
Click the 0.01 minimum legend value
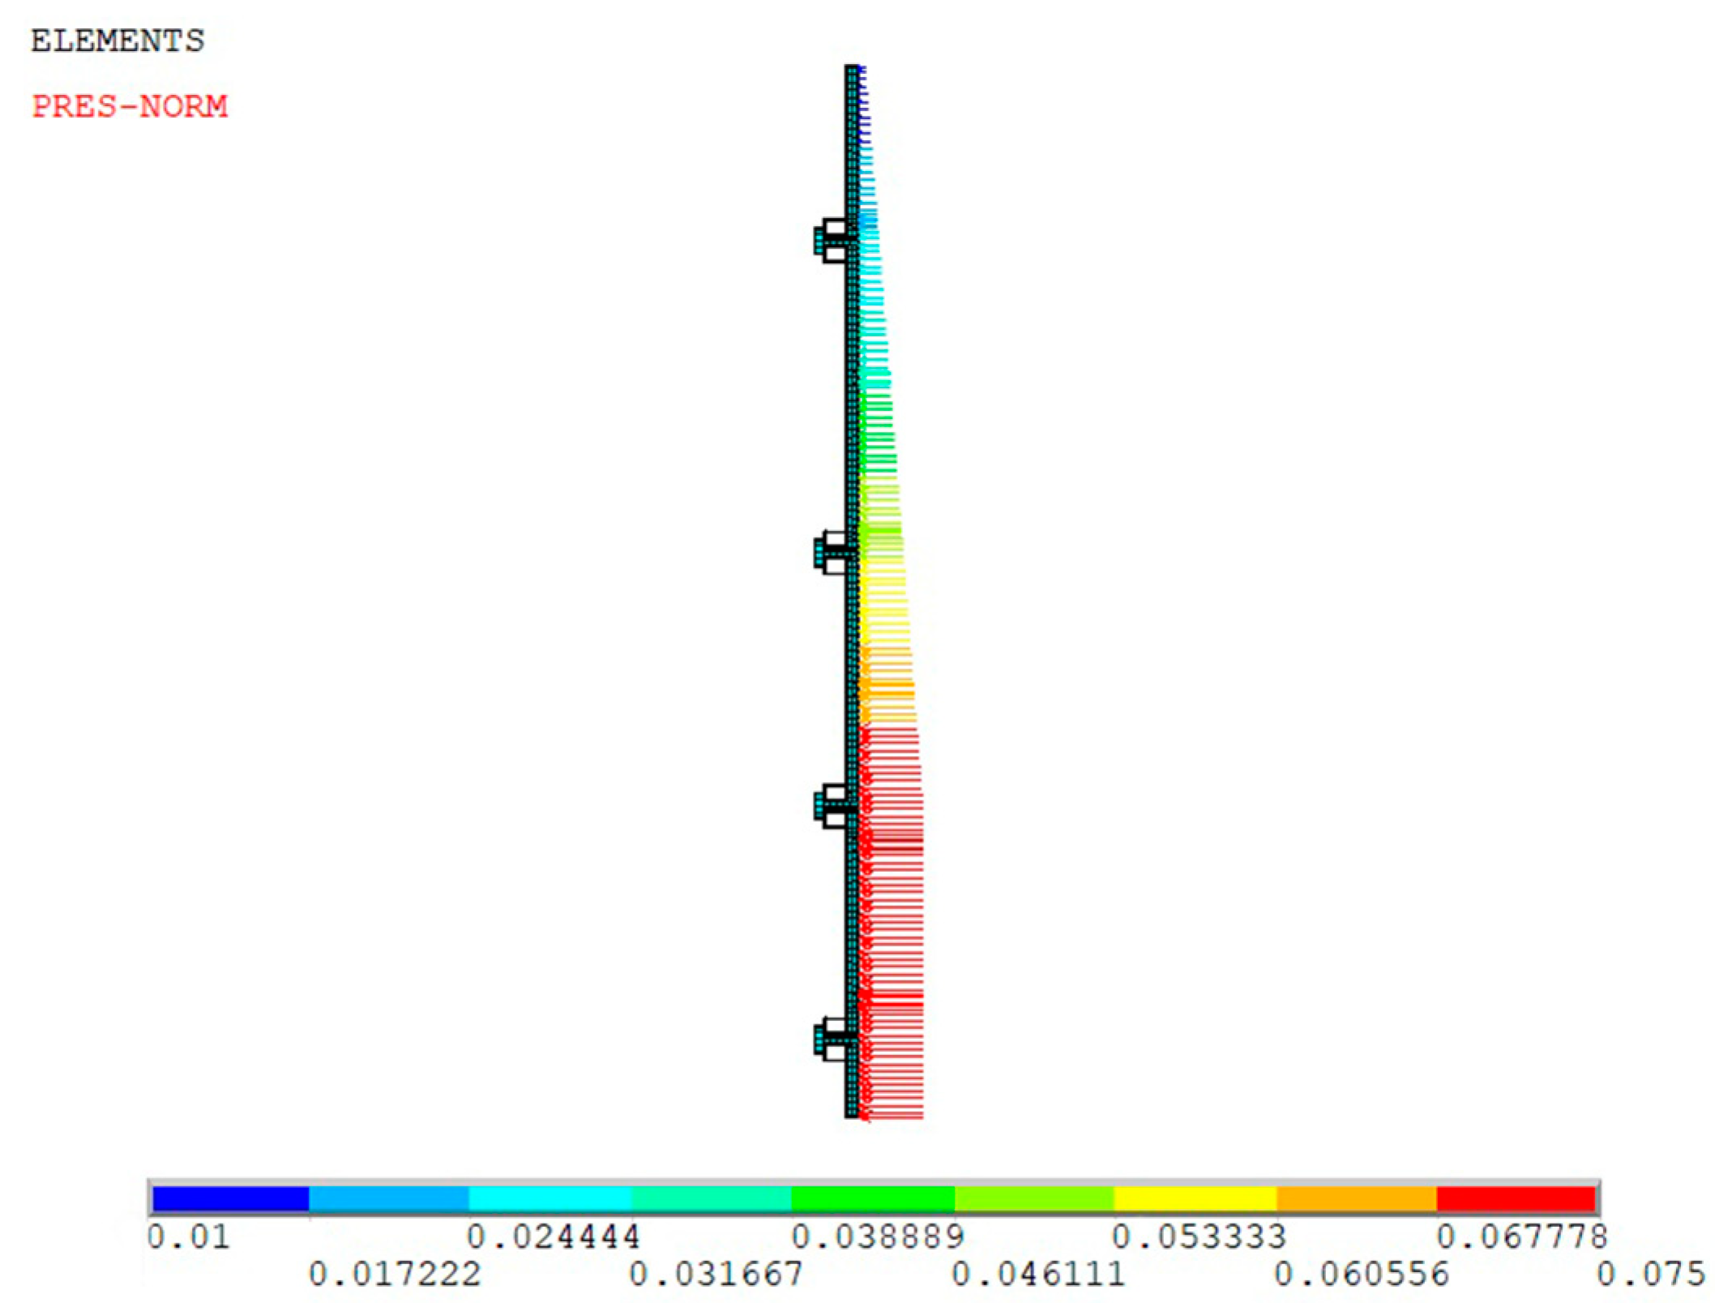[x=188, y=1237]
